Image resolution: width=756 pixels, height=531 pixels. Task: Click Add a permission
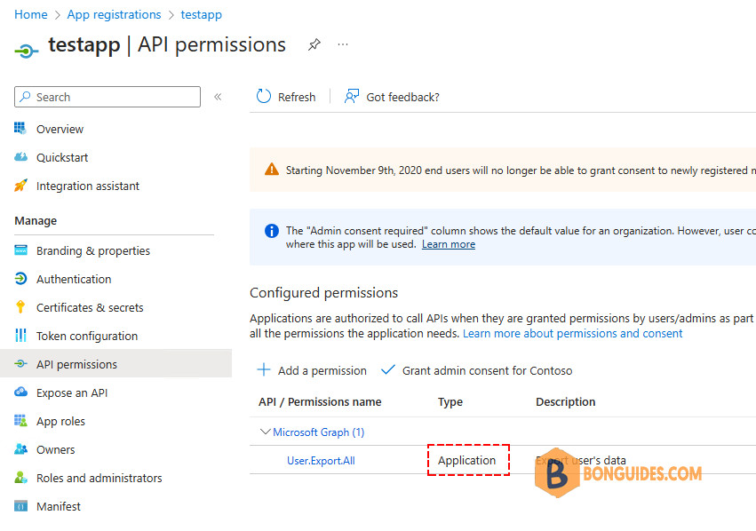322,370
